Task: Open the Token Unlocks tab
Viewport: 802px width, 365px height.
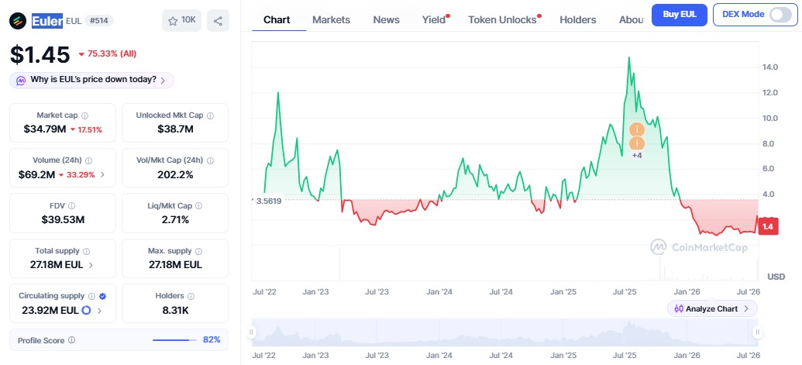Action: point(502,20)
